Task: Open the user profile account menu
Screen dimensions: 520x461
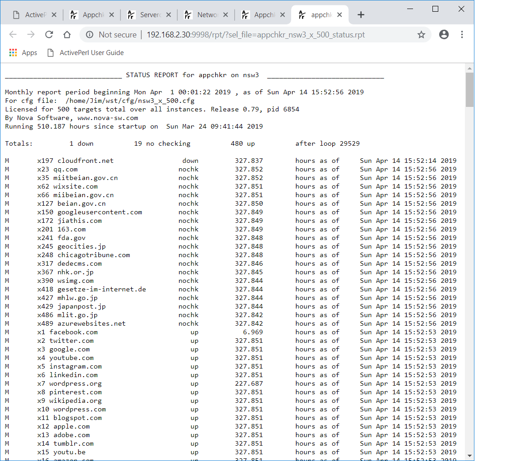Action: pos(444,34)
